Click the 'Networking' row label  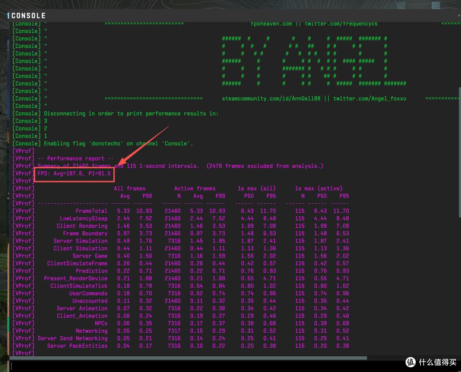tap(91, 331)
